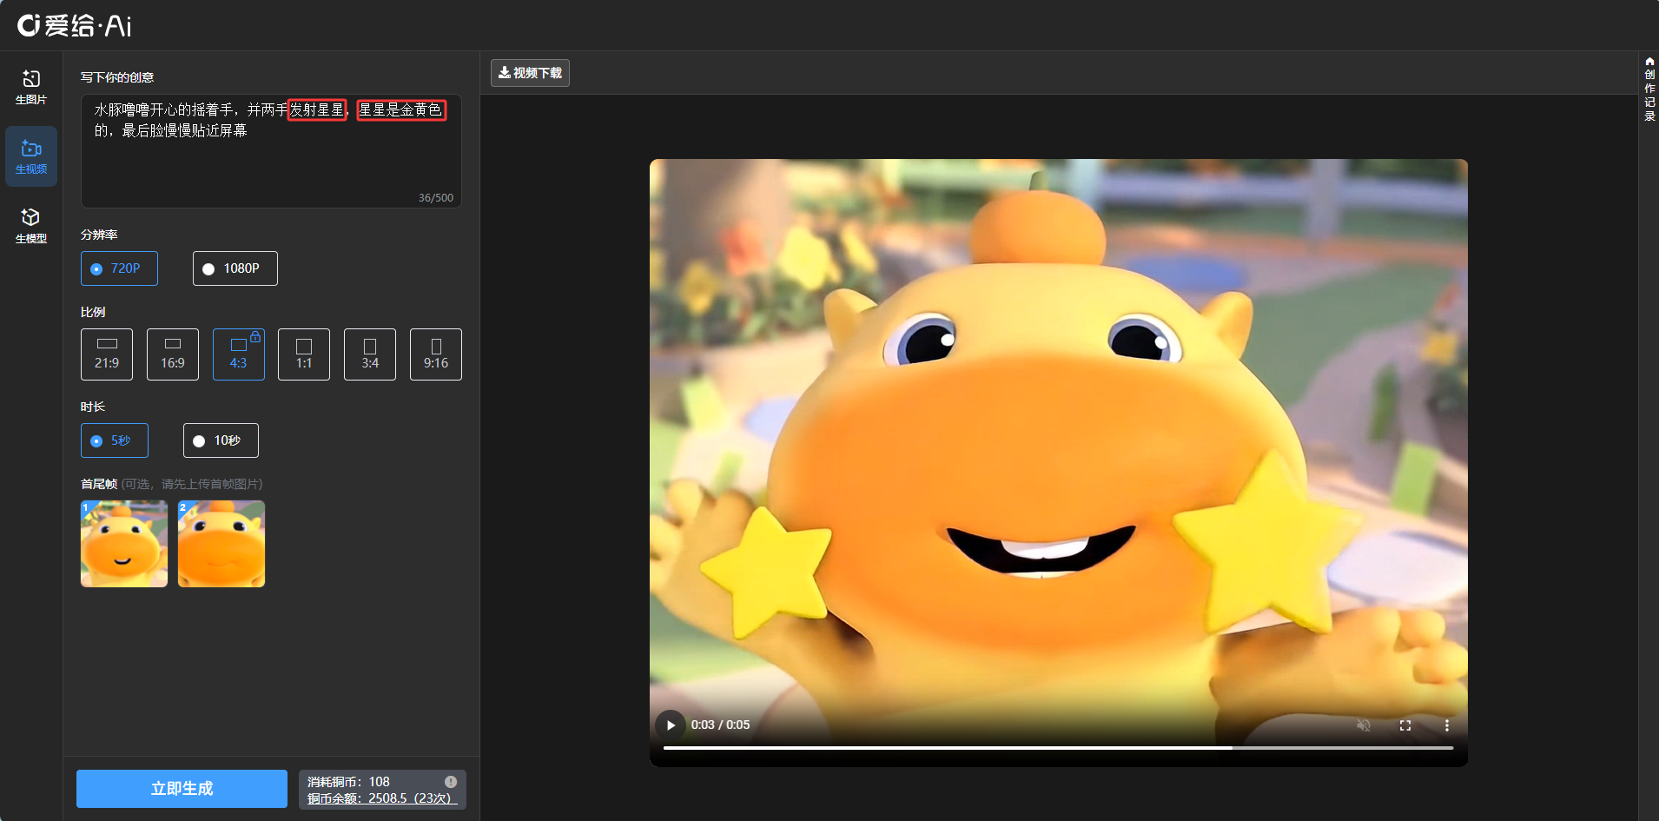This screenshot has width=1659, height=821.
Task: Click the 分辨率 section label
Action: coord(99,235)
